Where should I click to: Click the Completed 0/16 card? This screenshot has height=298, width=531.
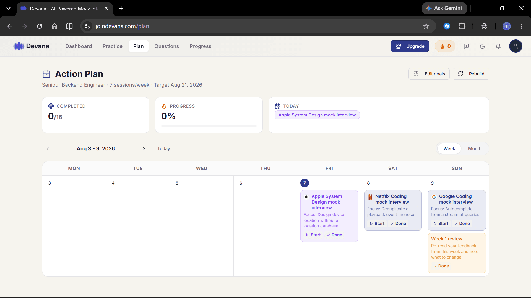(x=96, y=115)
